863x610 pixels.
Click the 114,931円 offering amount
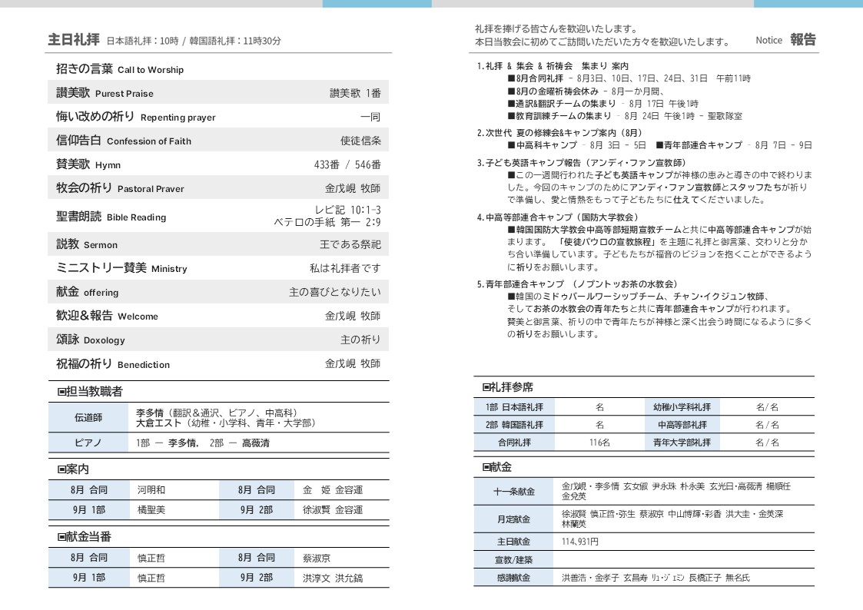point(580,542)
